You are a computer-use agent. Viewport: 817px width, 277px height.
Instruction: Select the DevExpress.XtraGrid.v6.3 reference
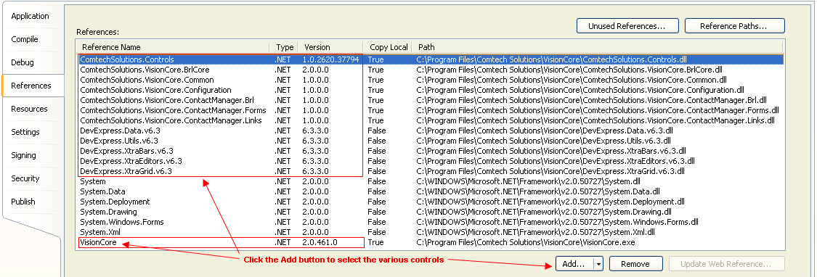click(x=431, y=171)
